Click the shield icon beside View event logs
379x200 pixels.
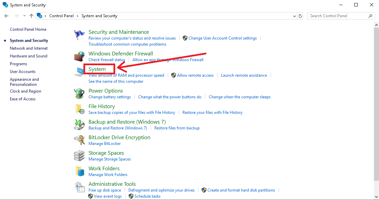coord(91,196)
